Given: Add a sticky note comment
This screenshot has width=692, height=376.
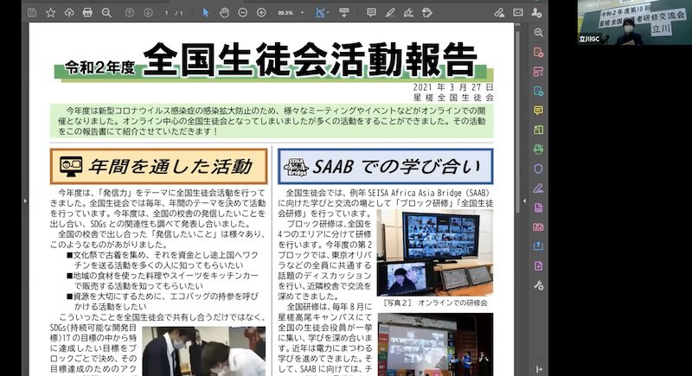Looking at the screenshot, I should 371,13.
